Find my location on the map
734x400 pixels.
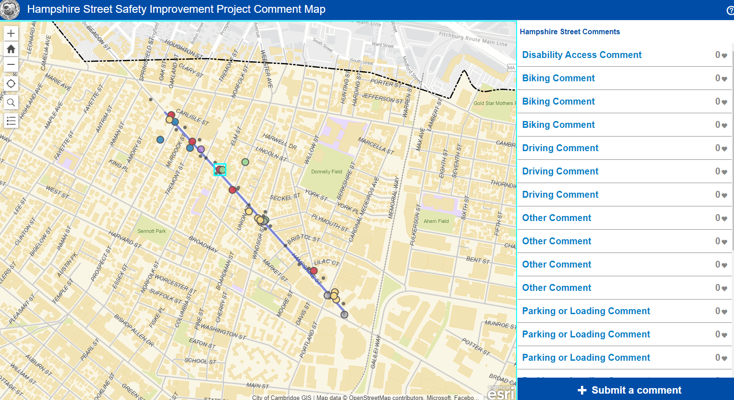point(11,84)
